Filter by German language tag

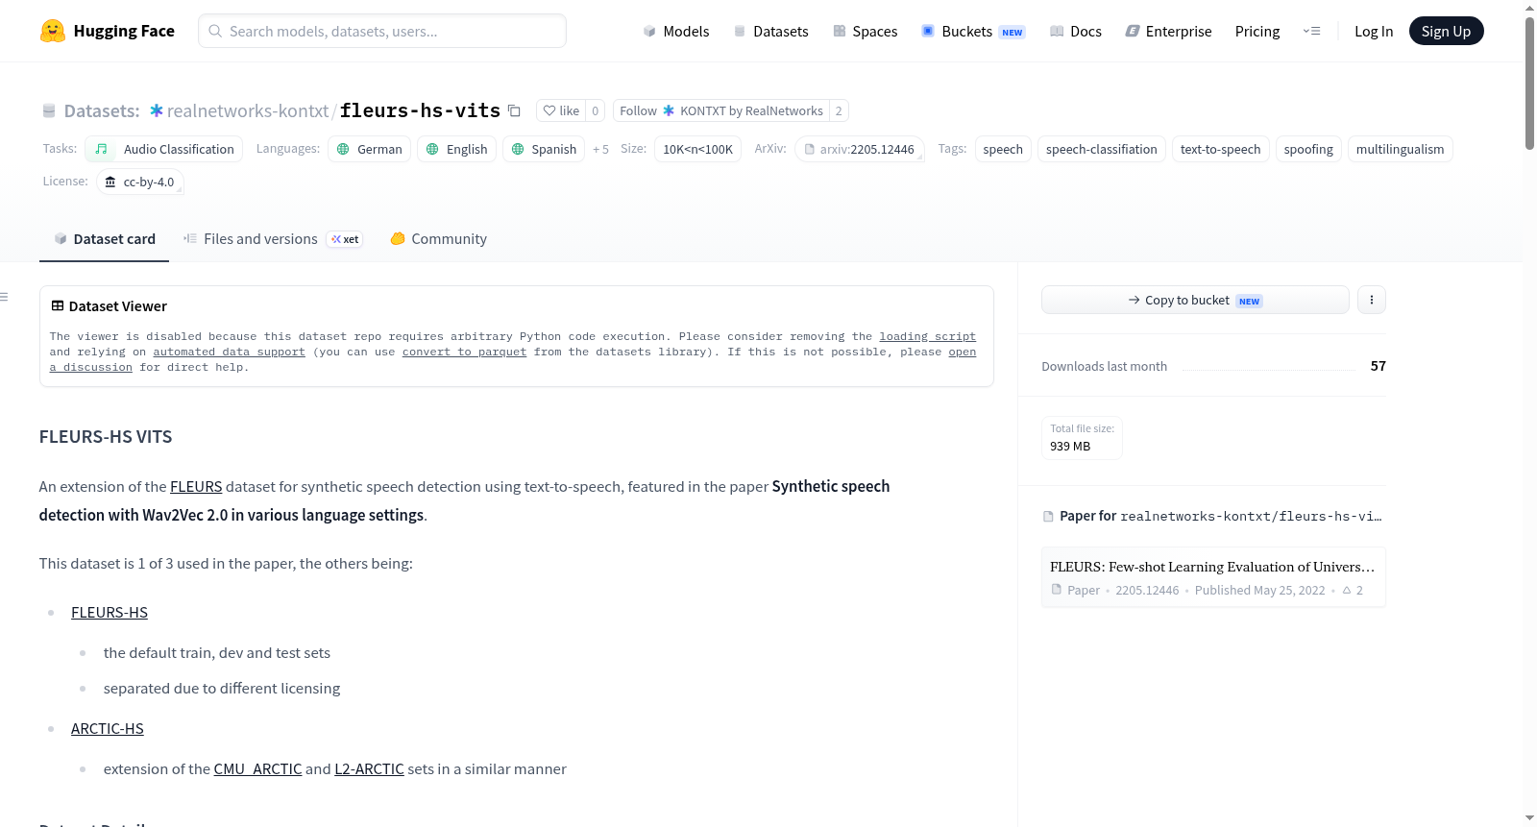[x=369, y=149]
